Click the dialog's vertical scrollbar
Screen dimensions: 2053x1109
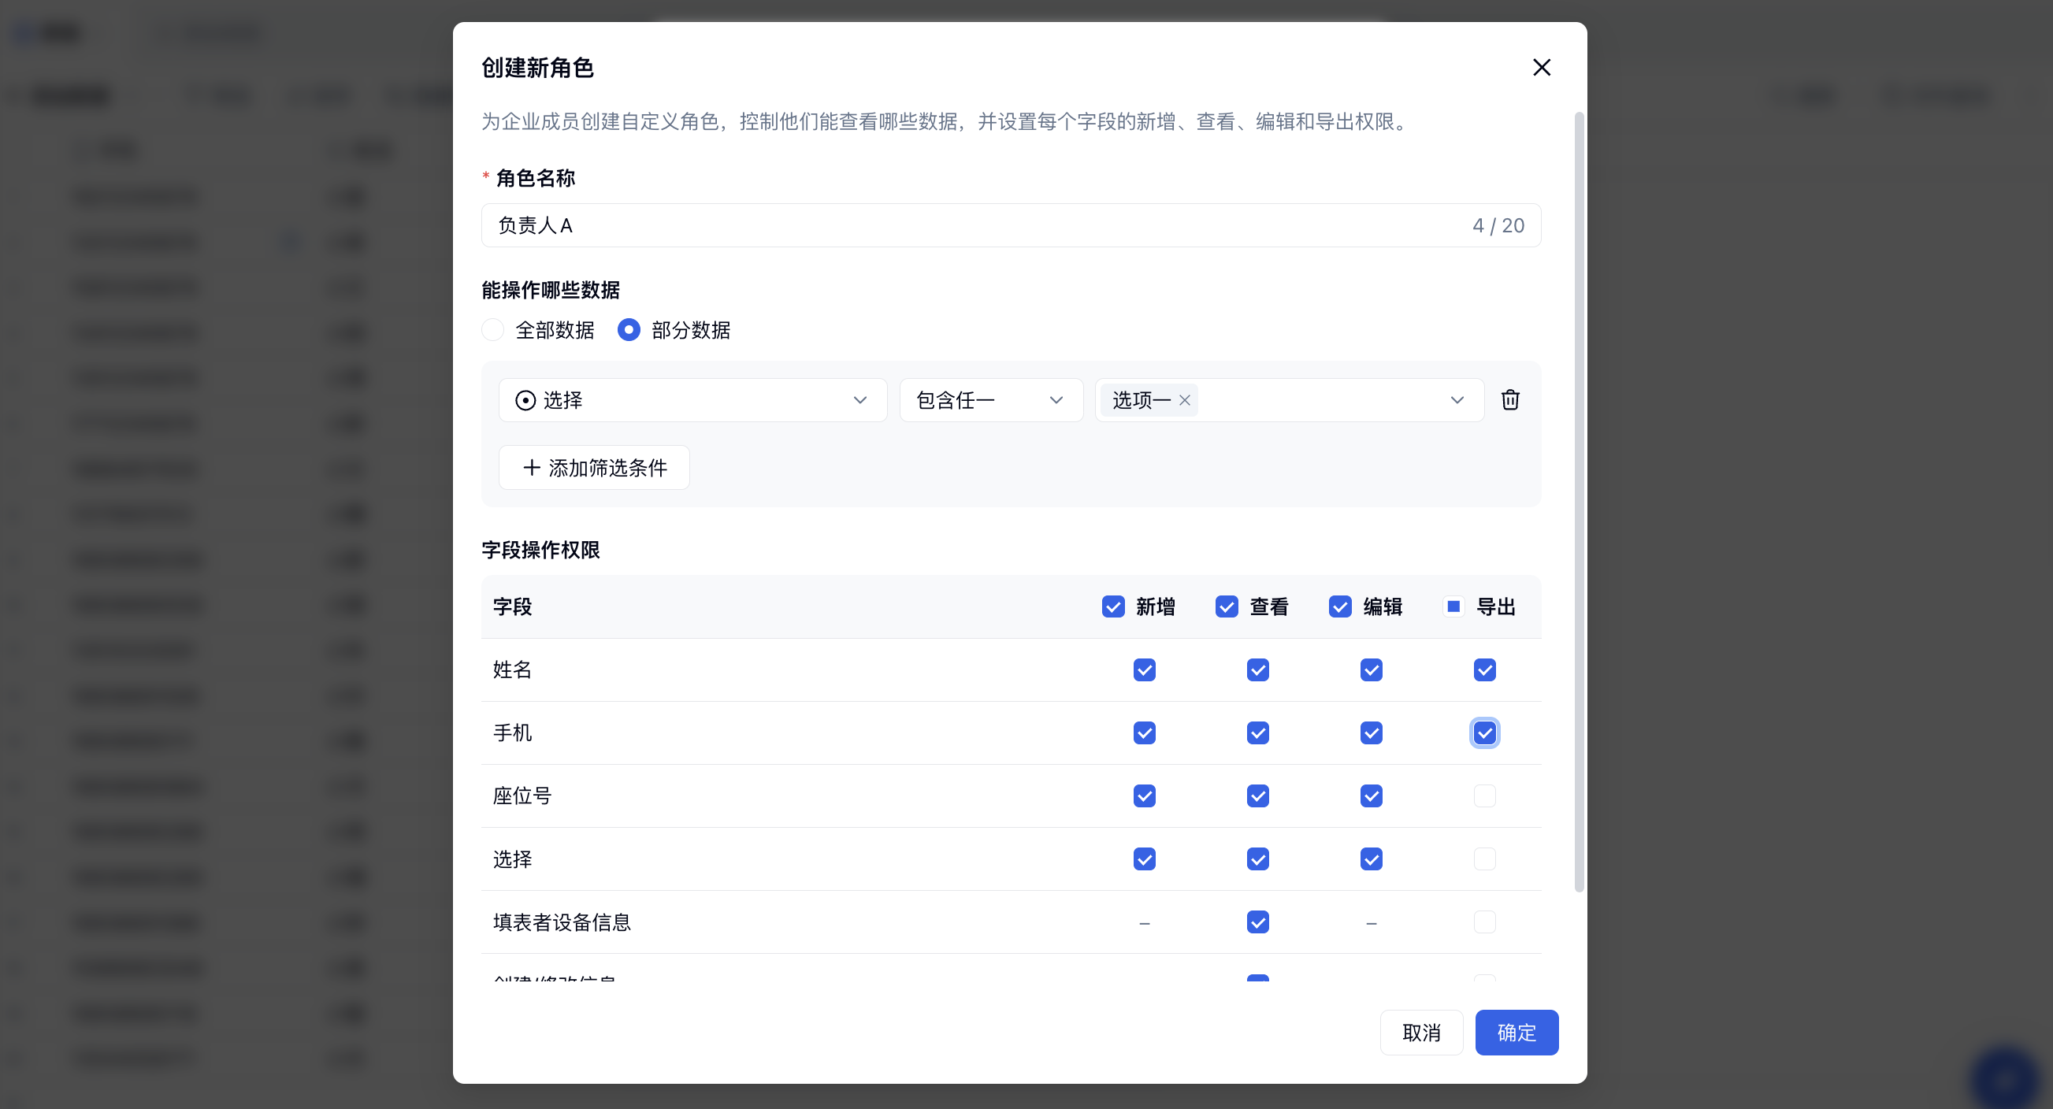pyautogui.click(x=1579, y=502)
